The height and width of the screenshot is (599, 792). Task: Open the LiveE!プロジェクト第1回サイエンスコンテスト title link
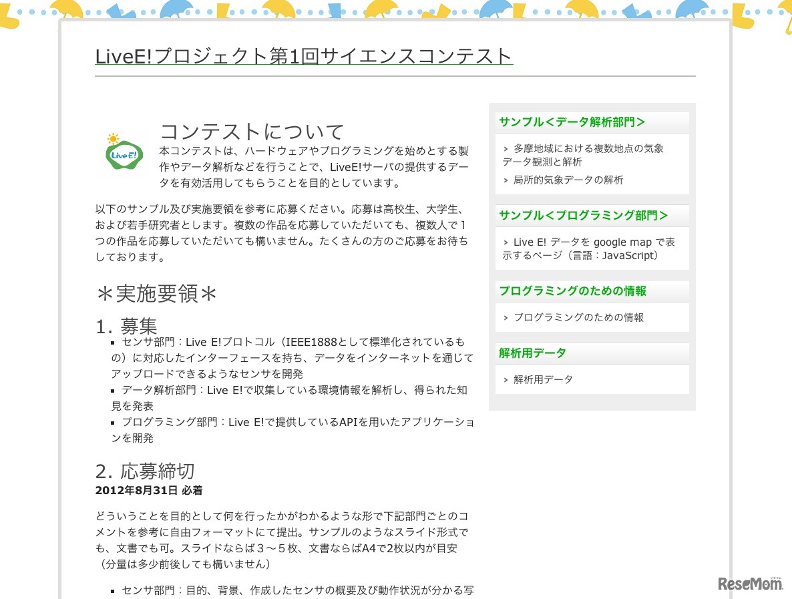304,56
